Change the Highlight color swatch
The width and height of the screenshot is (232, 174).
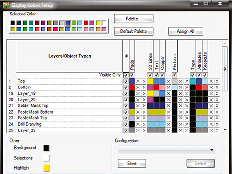(x=46, y=168)
